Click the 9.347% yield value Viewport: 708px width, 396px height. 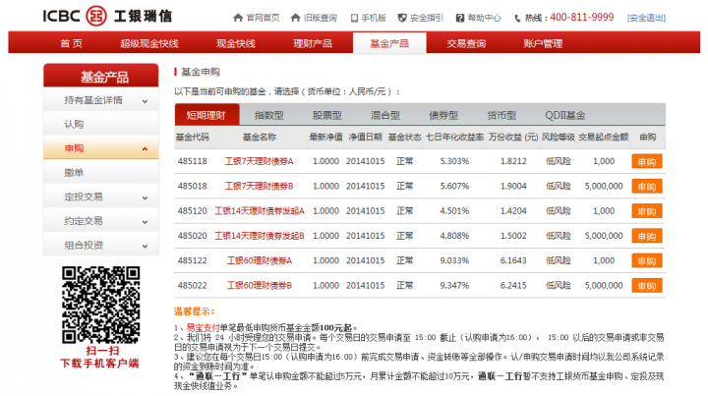(x=454, y=285)
